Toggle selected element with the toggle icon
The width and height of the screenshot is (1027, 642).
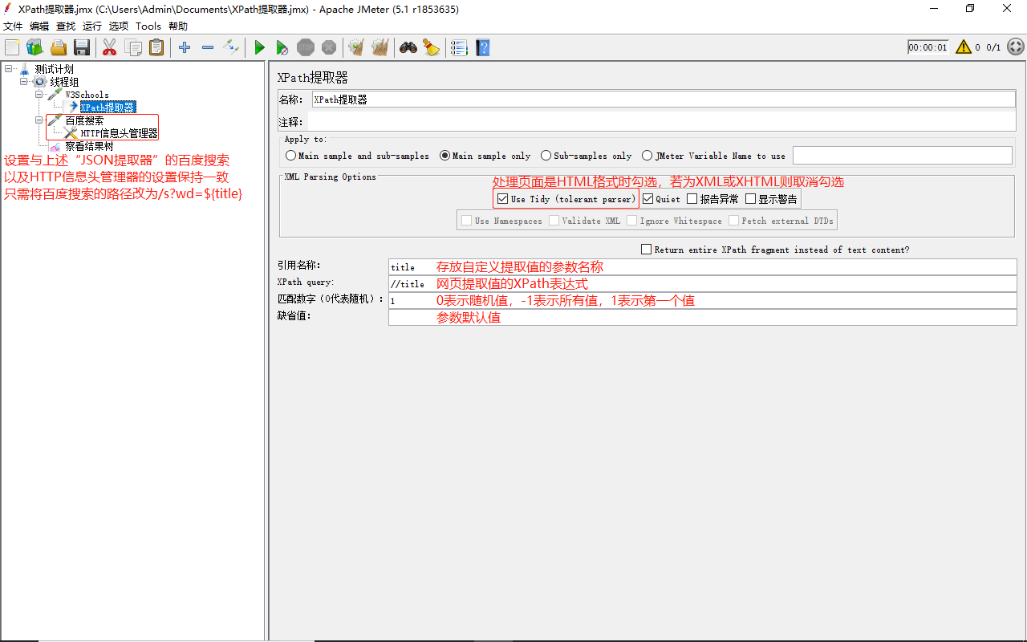231,47
